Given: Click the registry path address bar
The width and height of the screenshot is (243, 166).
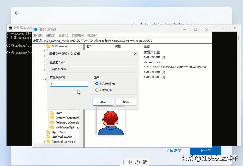Looking at the screenshot, I should (x=122, y=41).
